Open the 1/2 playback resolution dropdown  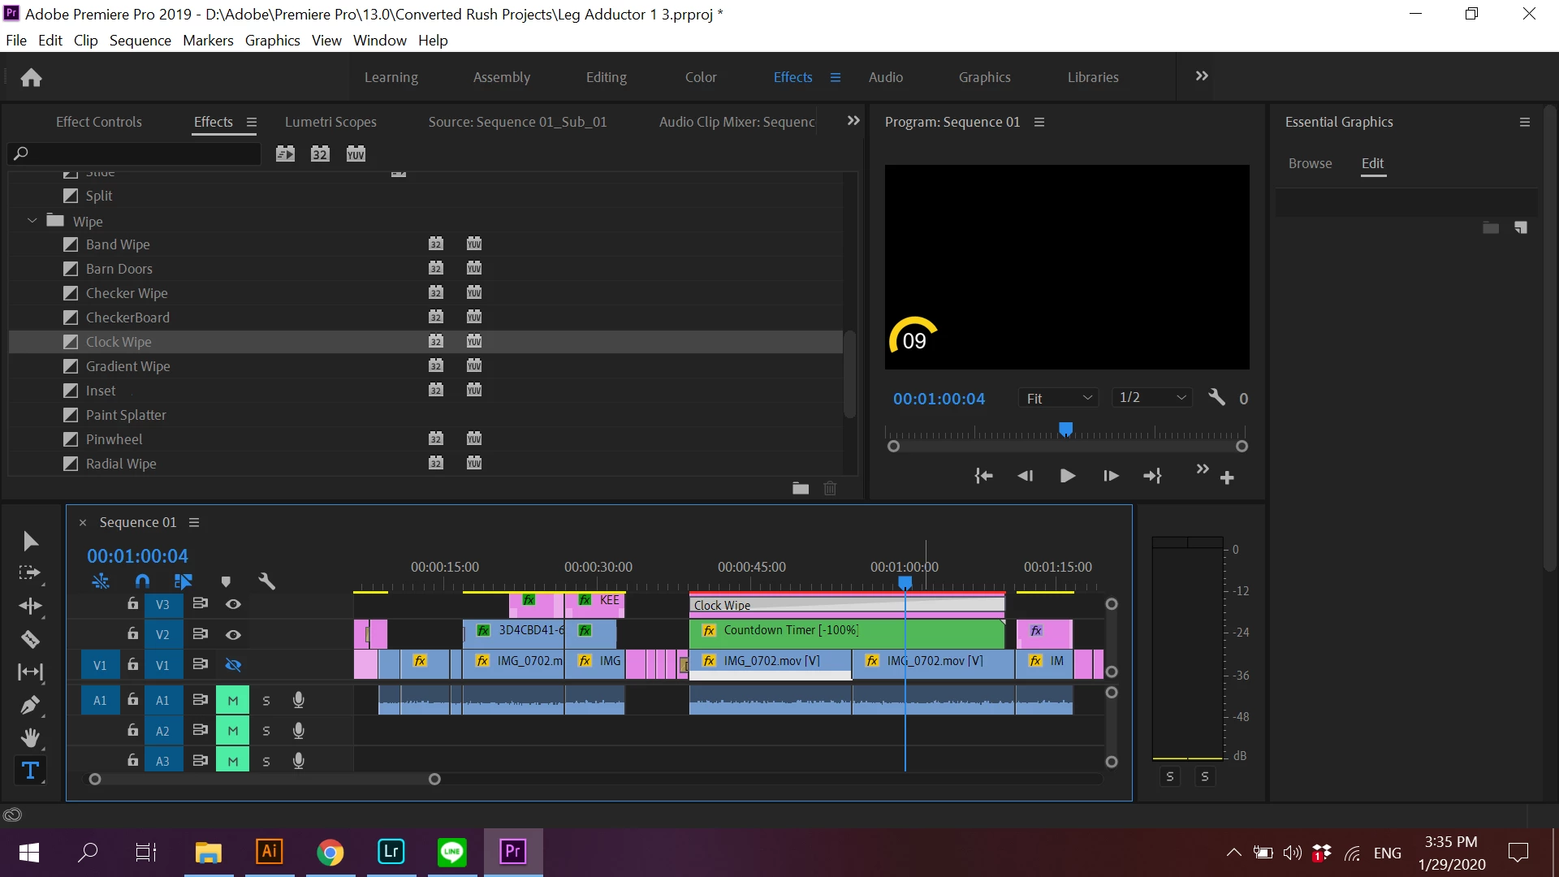(x=1151, y=397)
